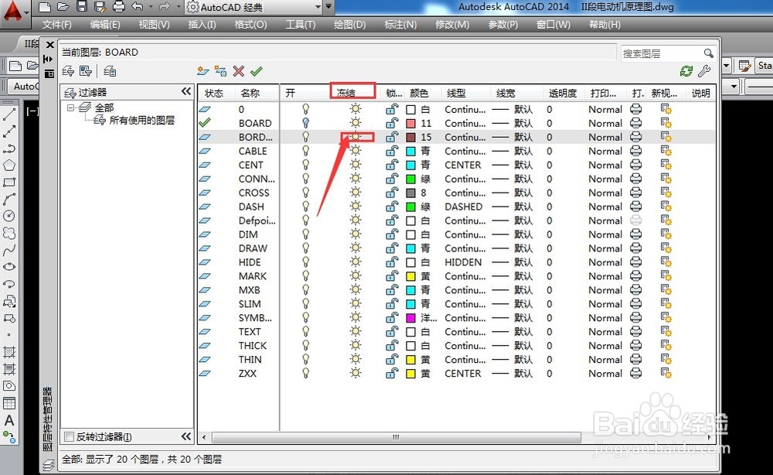Toggle the freeze sun for CABLE layer

(x=356, y=151)
